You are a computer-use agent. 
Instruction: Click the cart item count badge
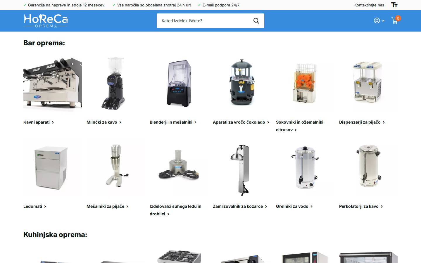398,18
